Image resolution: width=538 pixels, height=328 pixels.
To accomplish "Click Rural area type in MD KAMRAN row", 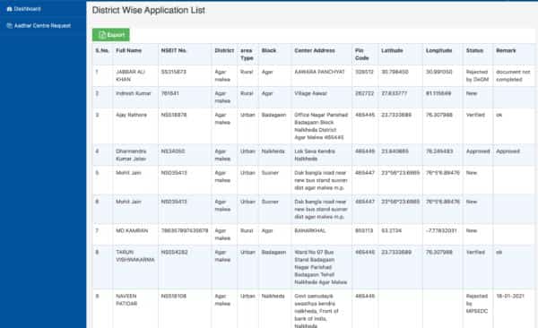I will [x=247, y=231].
